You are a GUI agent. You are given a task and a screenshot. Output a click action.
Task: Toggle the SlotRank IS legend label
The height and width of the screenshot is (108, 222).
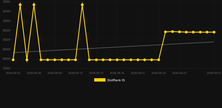(x=116, y=80)
